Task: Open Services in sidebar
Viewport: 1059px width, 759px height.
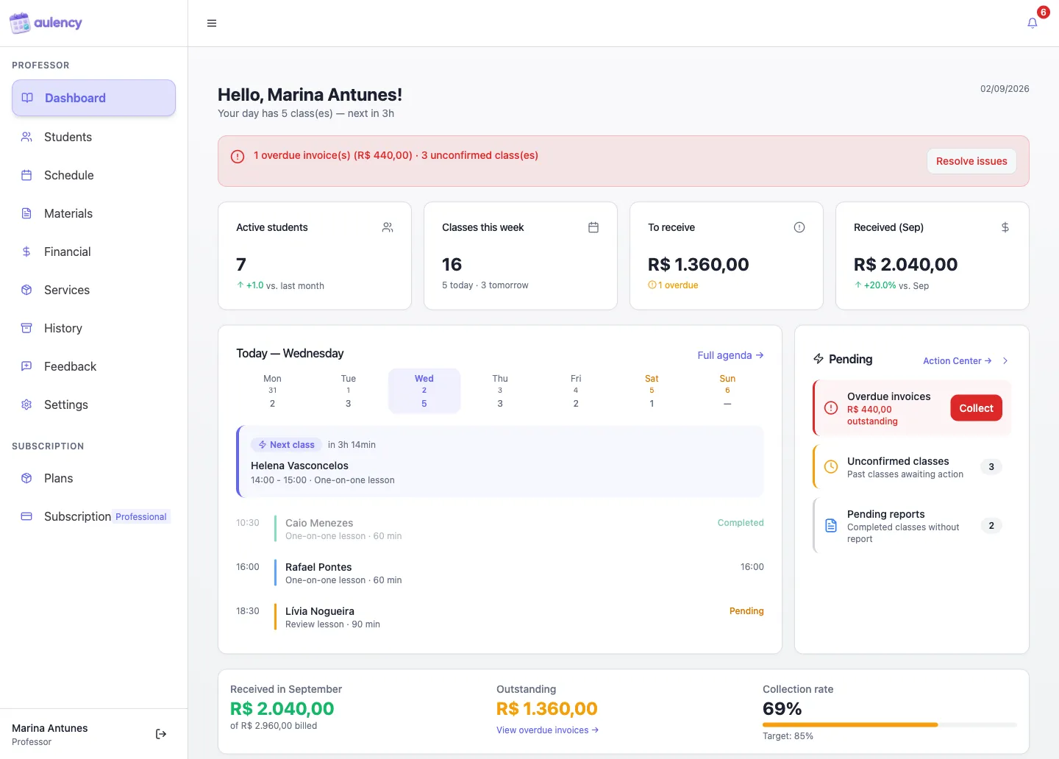Action: 93,290
